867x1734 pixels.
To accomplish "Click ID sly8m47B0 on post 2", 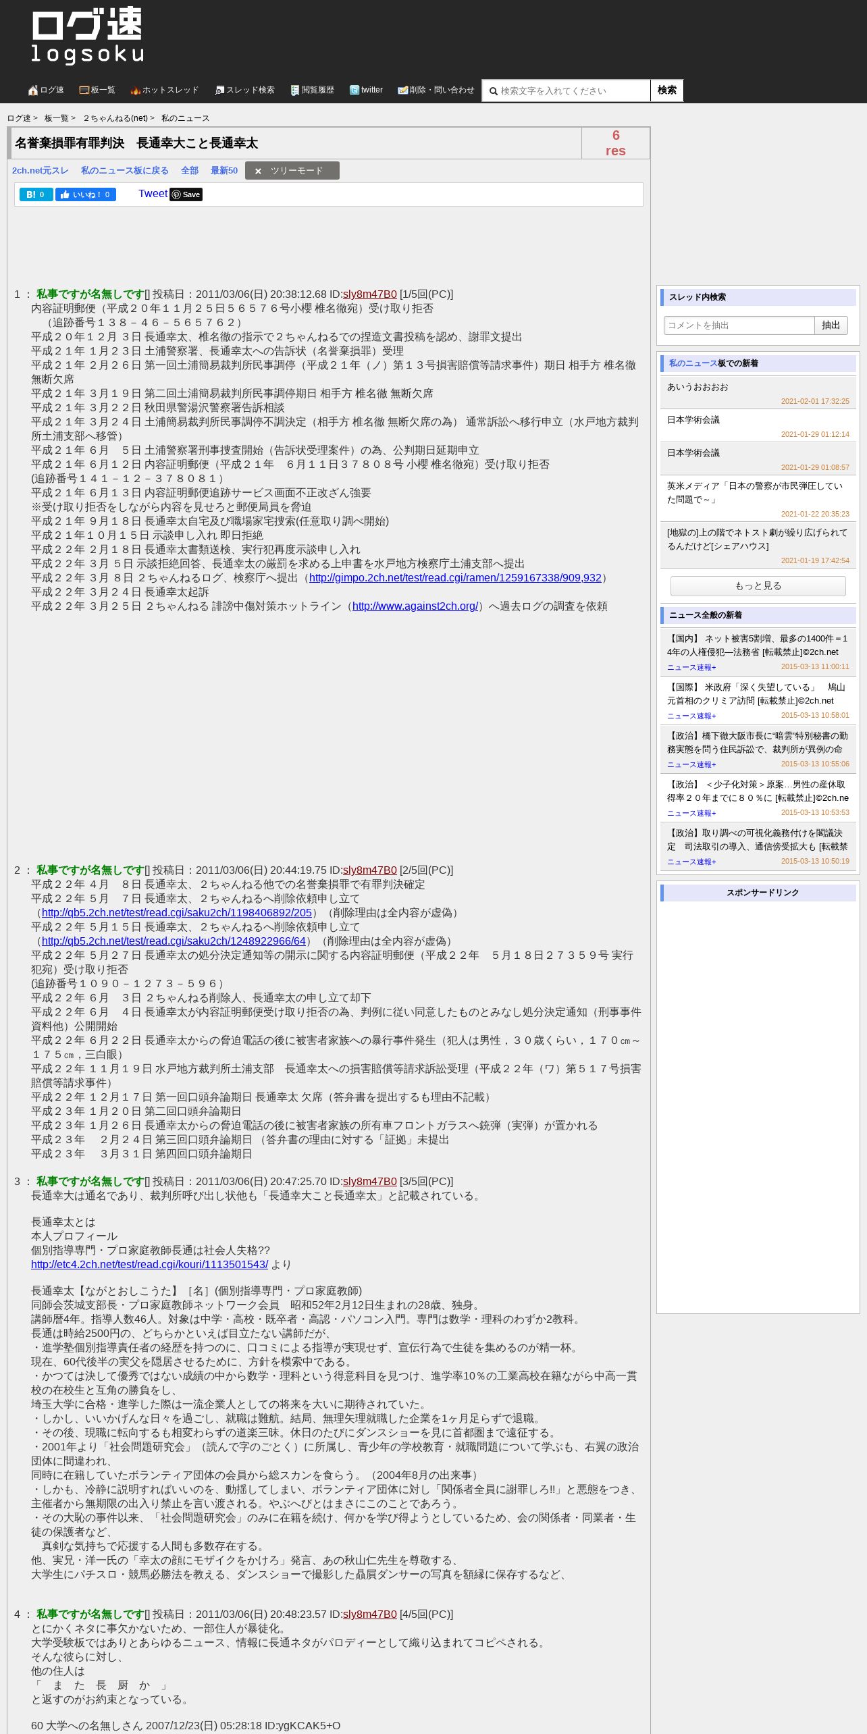I will coord(370,870).
